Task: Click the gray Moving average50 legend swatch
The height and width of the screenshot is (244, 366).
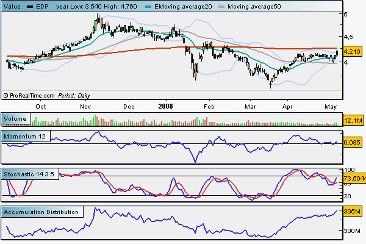Action: 221,7
